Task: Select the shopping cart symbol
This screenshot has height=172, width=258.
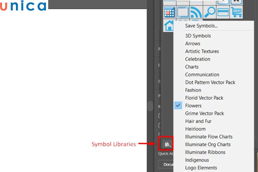Action: (236, 12)
